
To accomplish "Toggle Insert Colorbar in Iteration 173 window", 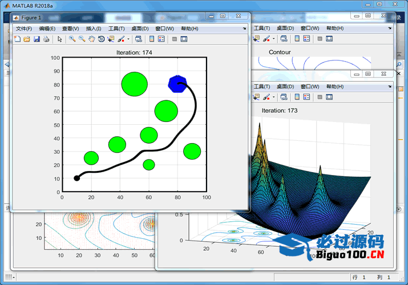I will 297,97.
